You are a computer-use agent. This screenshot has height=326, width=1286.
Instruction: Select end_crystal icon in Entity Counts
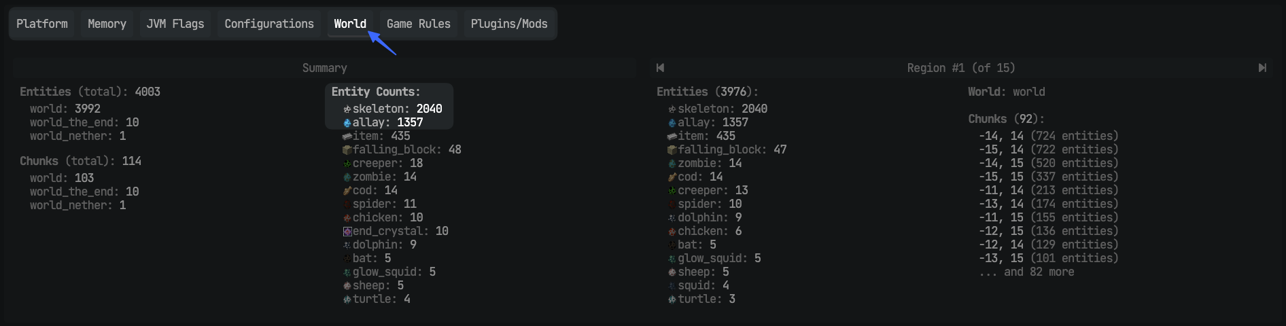(347, 232)
